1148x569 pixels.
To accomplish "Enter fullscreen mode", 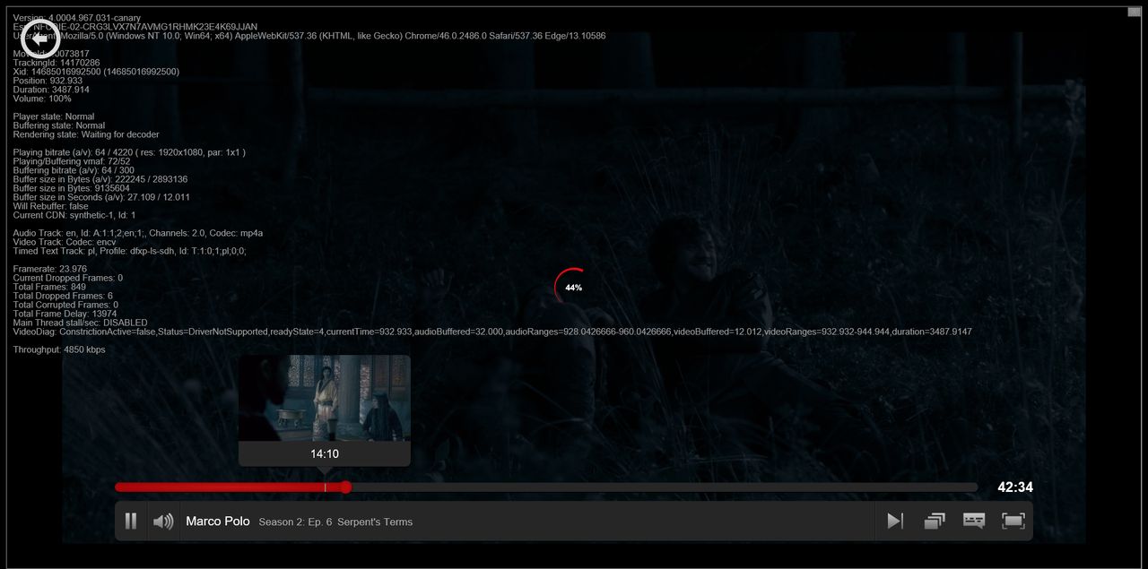I will (1013, 521).
